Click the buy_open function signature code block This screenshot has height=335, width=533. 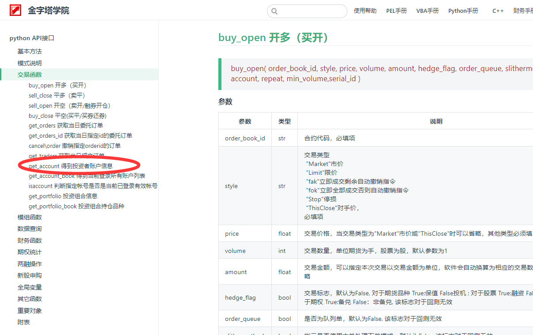[x=376, y=74]
